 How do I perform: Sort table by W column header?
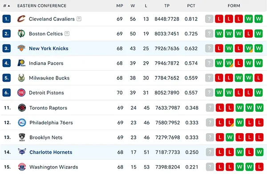click(x=133, y=6)
